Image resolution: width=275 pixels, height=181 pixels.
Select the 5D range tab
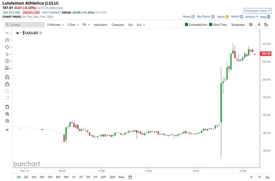(x=26, y=177)
